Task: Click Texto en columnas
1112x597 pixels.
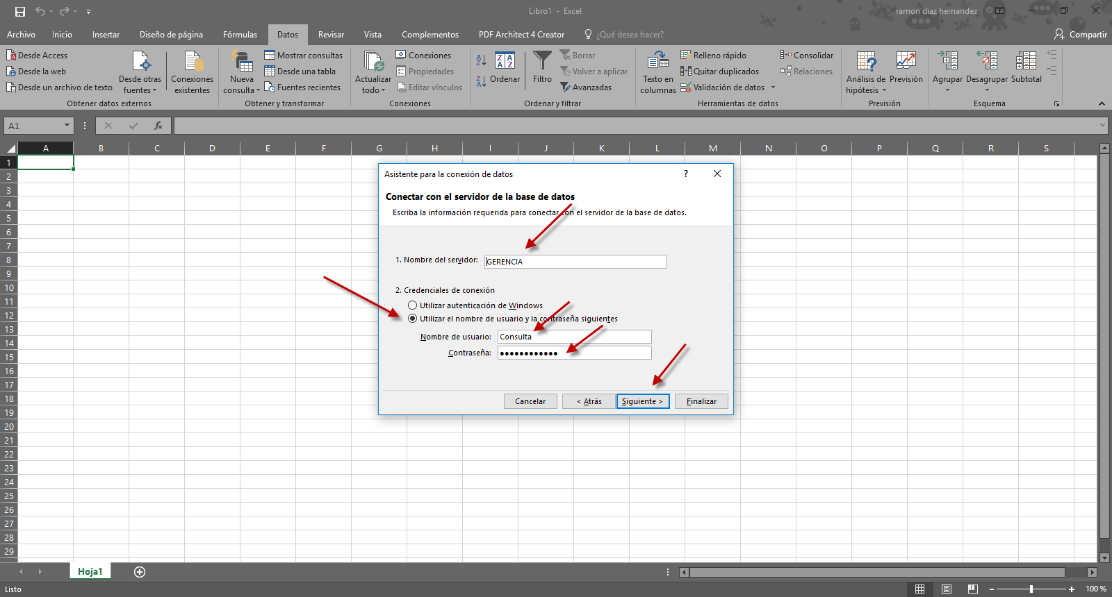Action: point(658,72)
